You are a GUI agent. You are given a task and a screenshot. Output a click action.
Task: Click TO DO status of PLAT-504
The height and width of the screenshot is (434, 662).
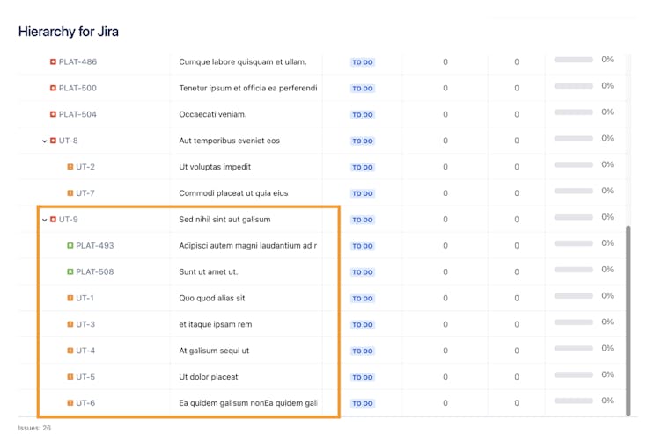tap(363, 114)
